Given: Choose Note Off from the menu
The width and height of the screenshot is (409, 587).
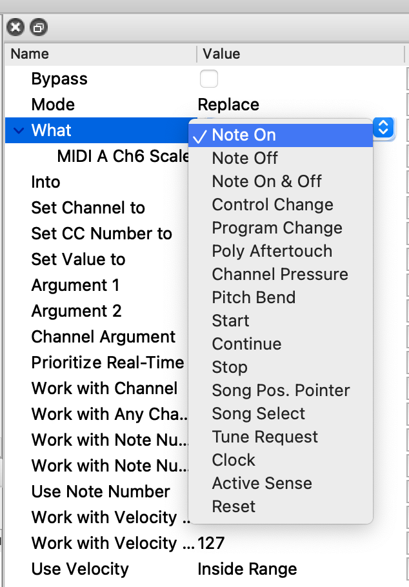Looking at the screenshot, I should pyautogui.click(x=244, y=158).
